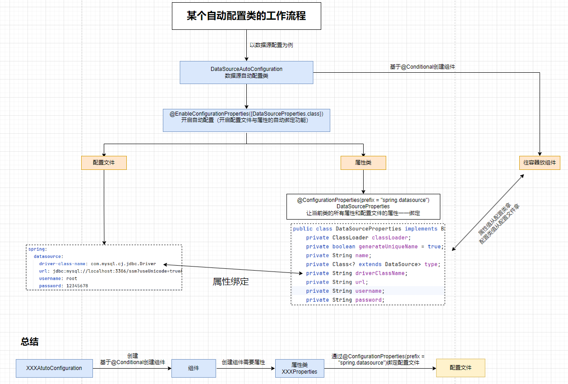Viewport: 568px width, 384px height.
Task: Click the XXXAtutoConfiguration box
Action: pyautogui.click(x=54, y=368)
